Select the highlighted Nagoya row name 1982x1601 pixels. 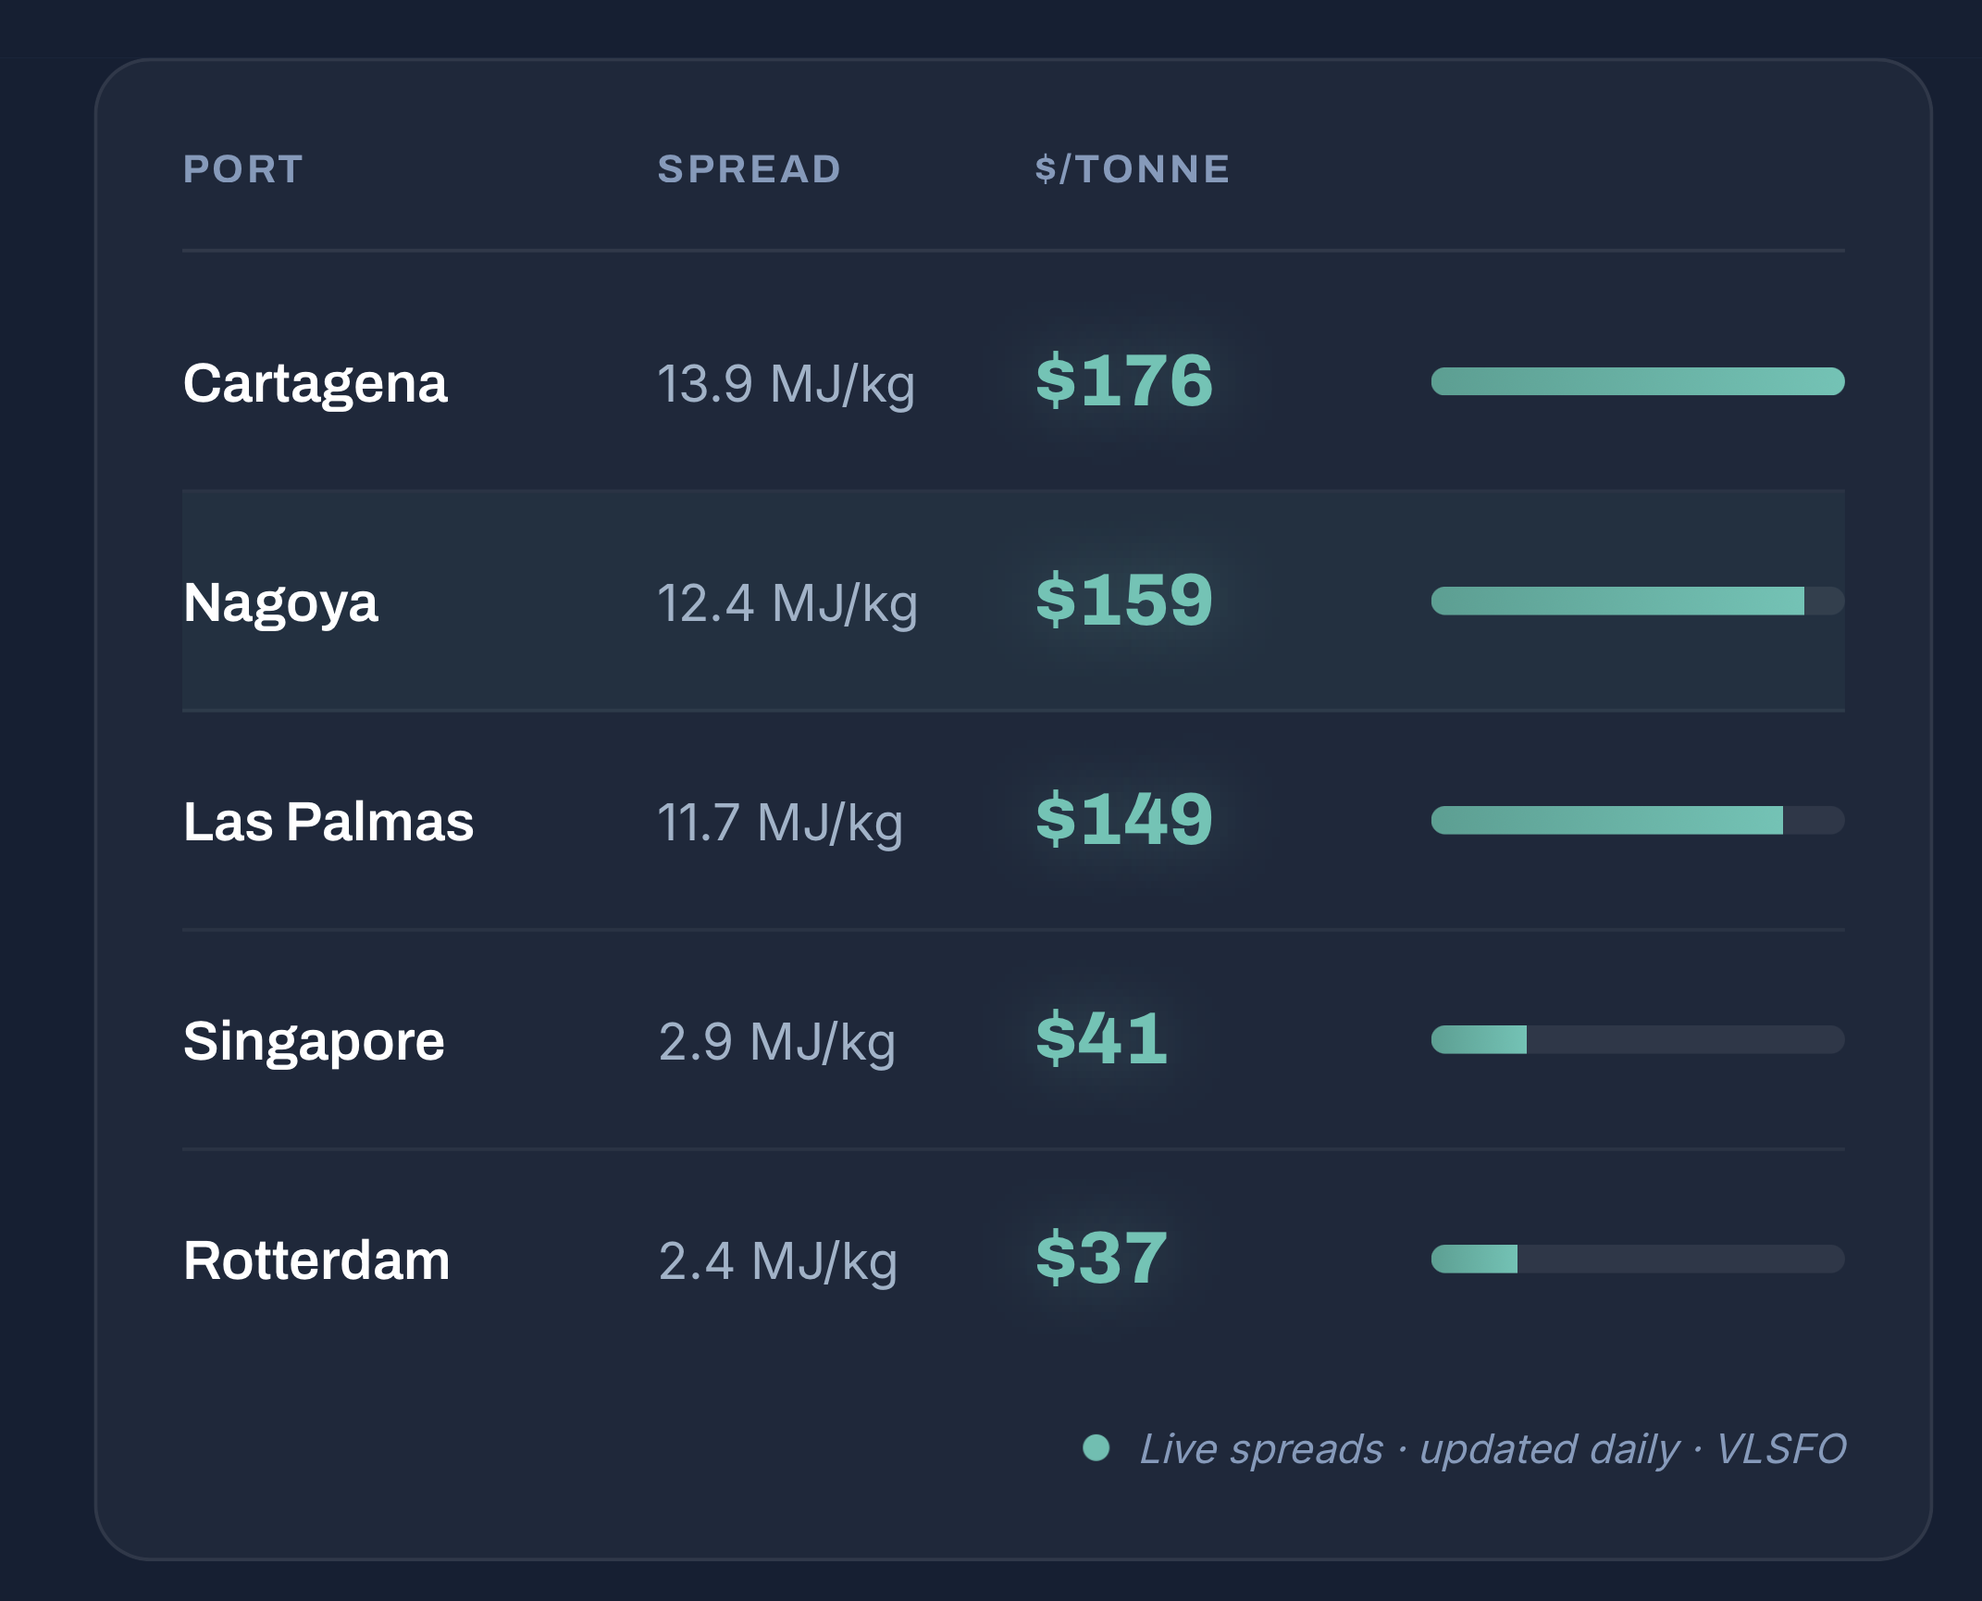[281, 603]
